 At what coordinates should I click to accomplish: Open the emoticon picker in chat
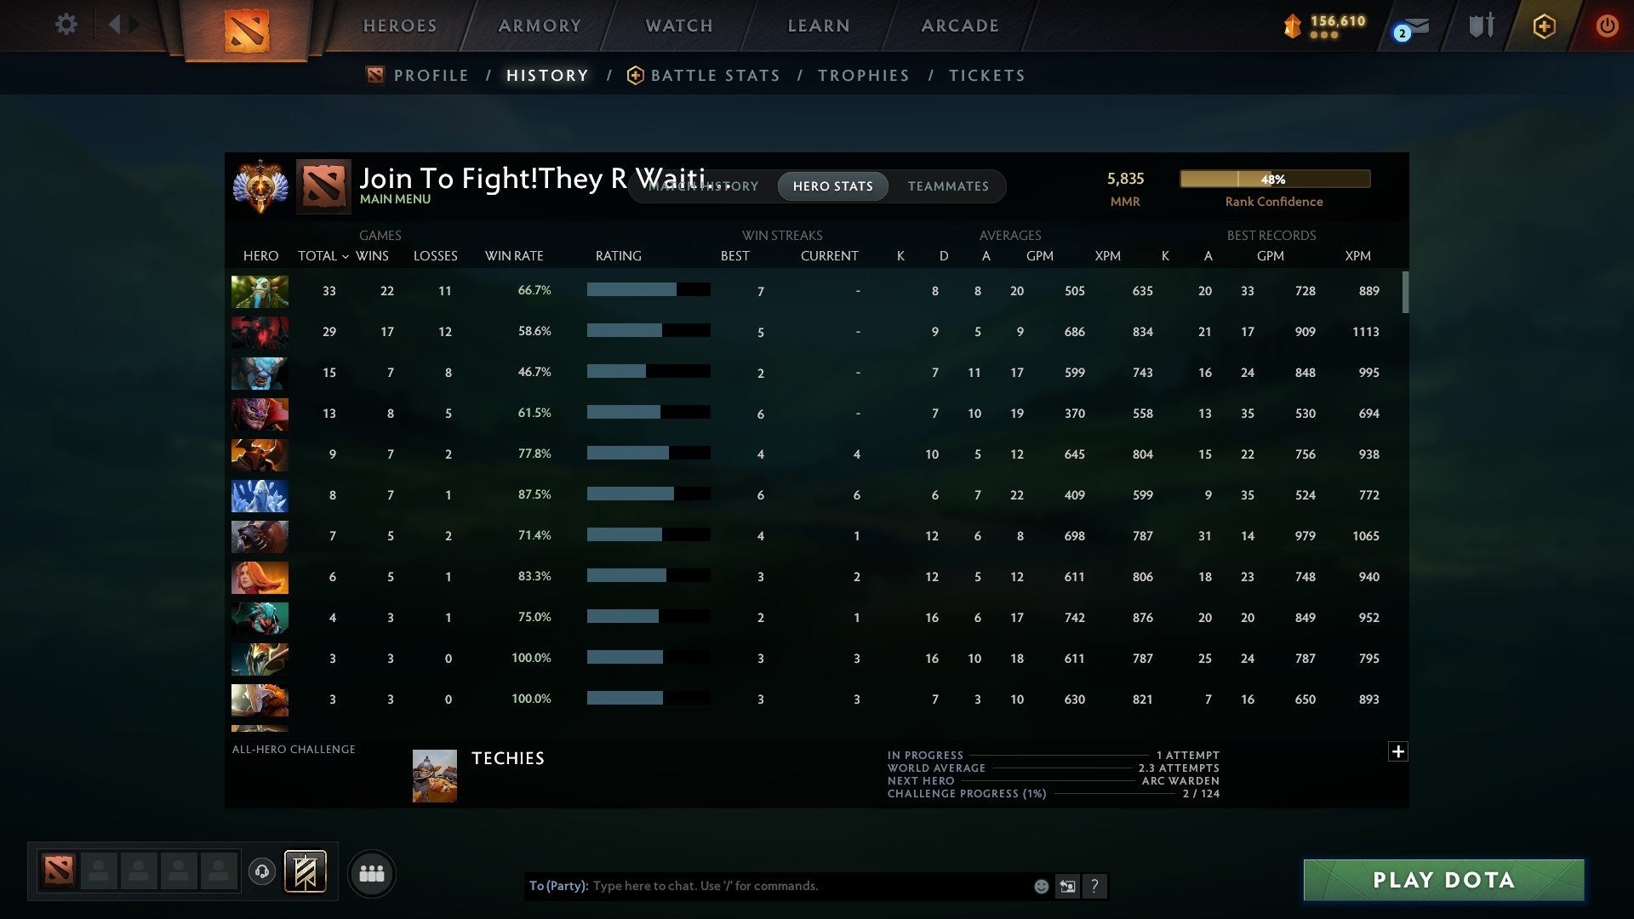[1040, 886]
